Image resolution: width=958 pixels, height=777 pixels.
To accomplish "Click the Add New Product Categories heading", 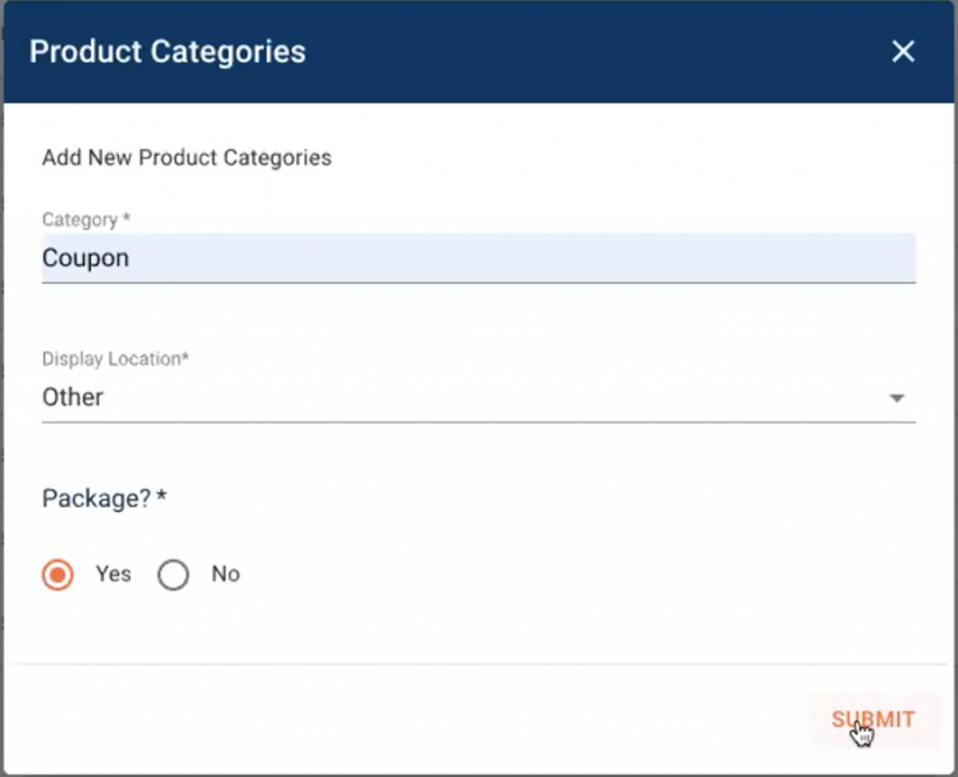I will point(185,158).
